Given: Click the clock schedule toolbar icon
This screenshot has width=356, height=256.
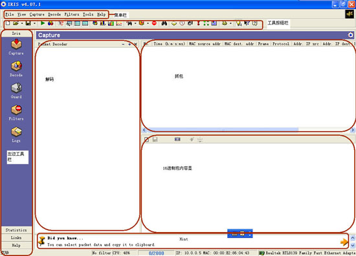Looking at the screenshot, I should [182, 23].
